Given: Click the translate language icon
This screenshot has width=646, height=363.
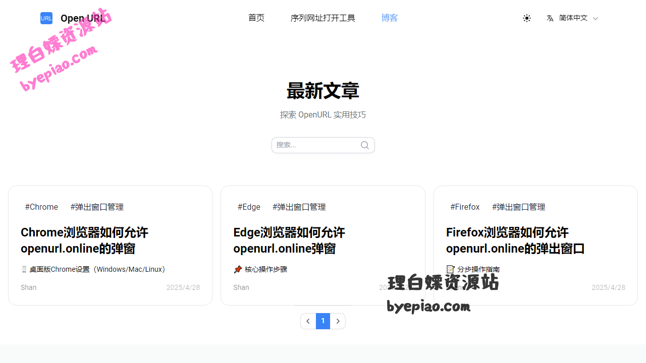Looking at the screenshot, I should pyautogui.click(x=550, y=18).
